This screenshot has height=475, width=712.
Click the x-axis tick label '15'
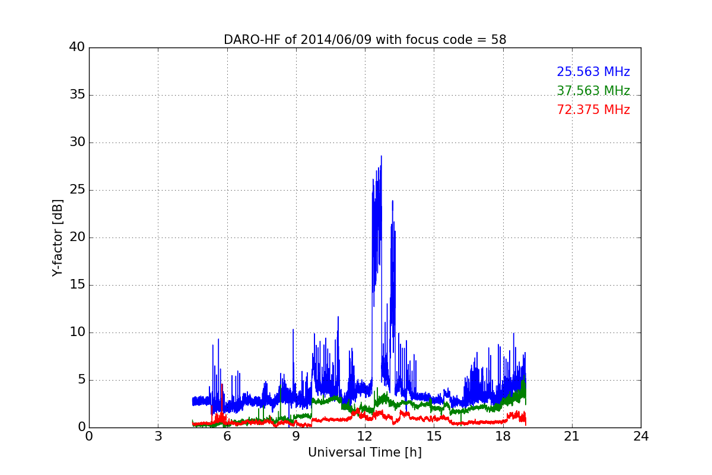tap(434, 436)
